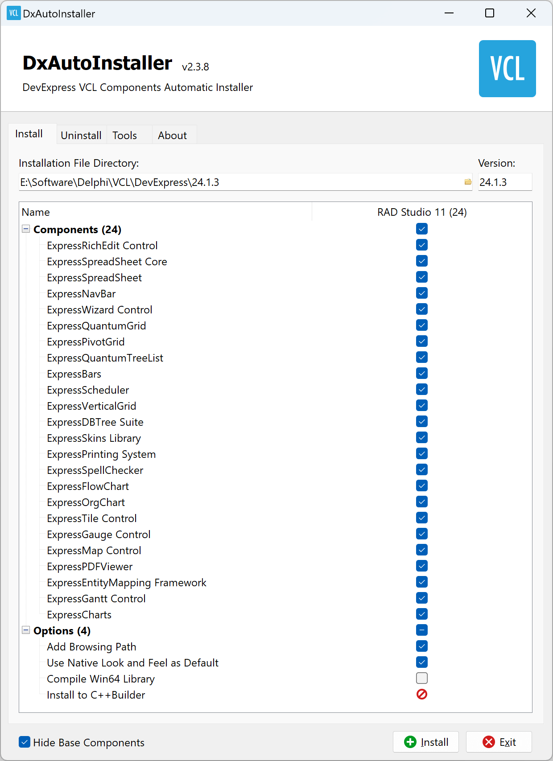Image resolution: width=553 pixels, height=761 pixels.
Task: Uncheck ExpressQuantumTreeList checkbox
Action: 422,357
